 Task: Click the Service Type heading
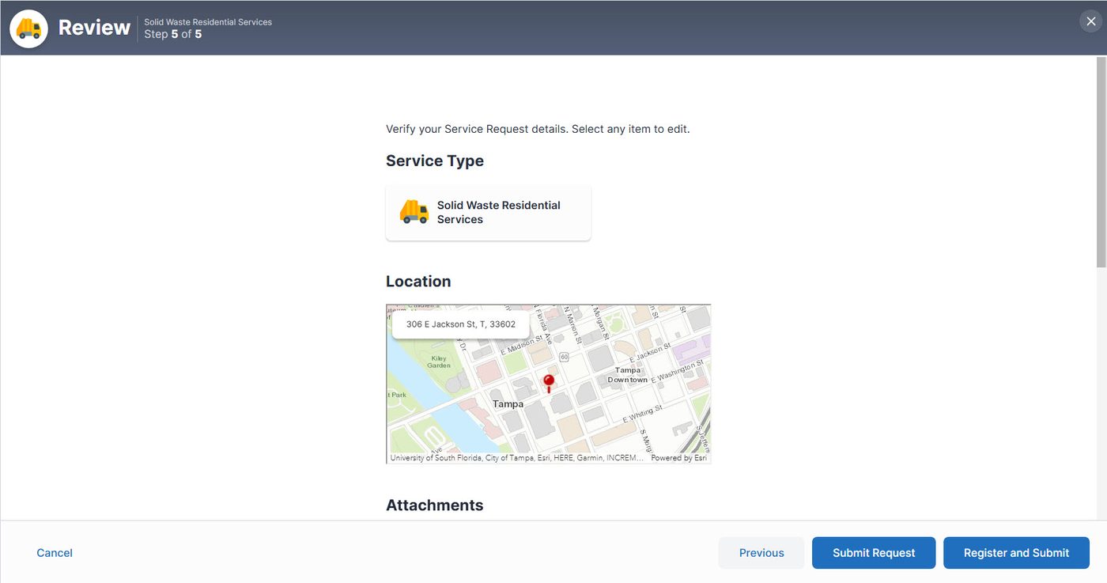[435, 161]
